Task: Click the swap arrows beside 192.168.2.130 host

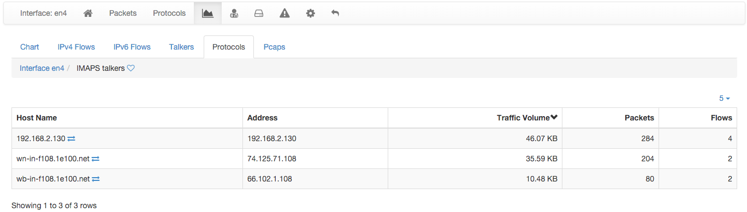Action: (71, 138)
